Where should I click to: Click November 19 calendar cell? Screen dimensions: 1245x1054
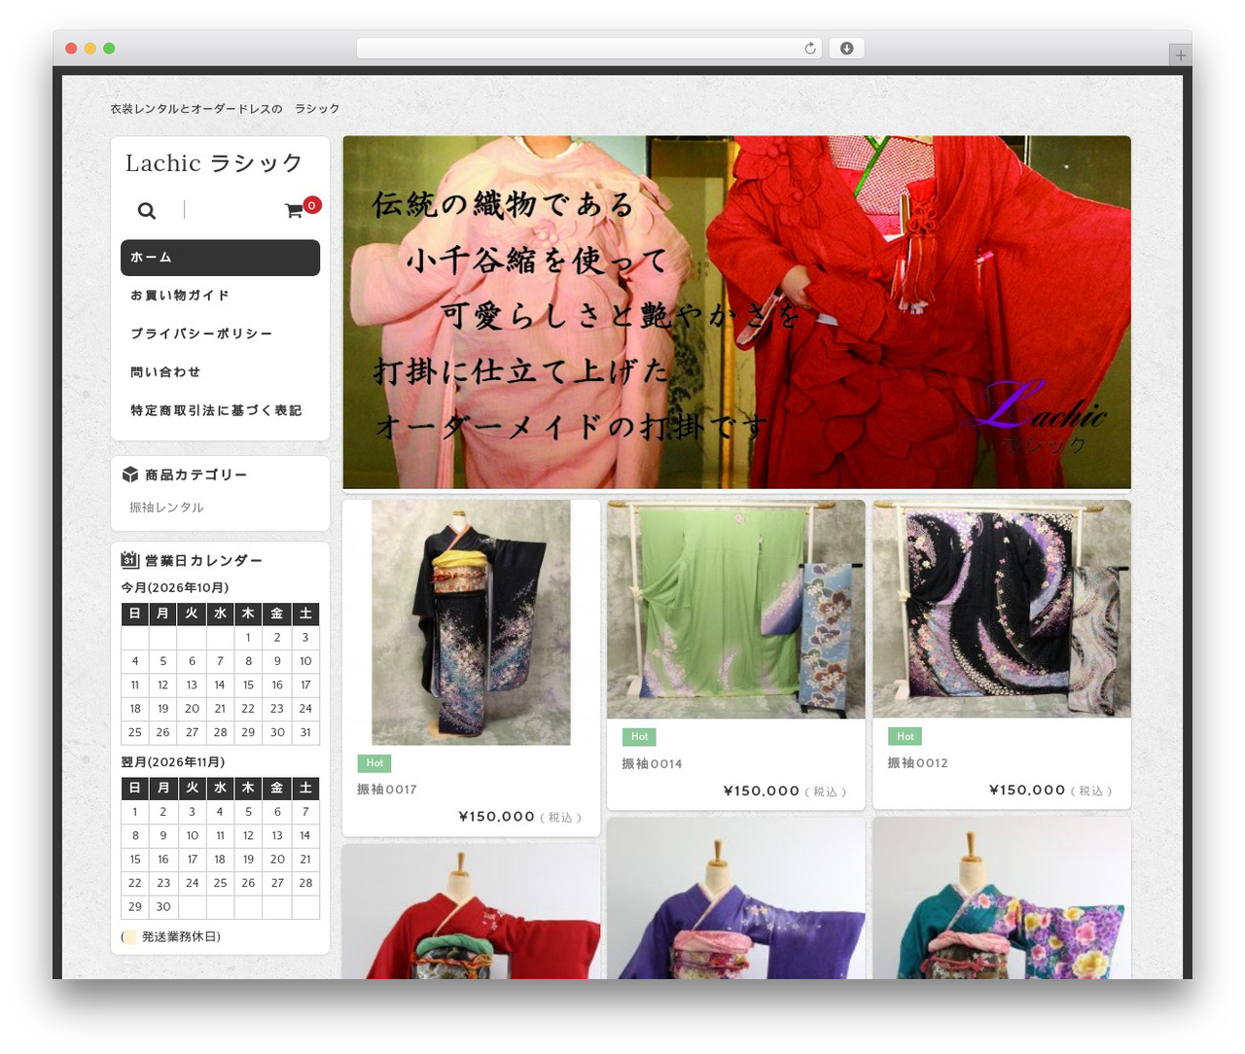pos(248,860)
